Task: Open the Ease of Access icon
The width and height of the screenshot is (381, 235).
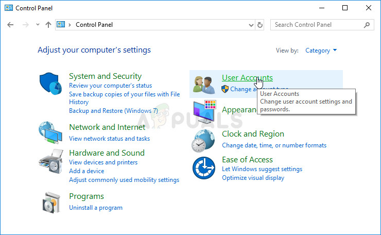Action: [203, 168]
